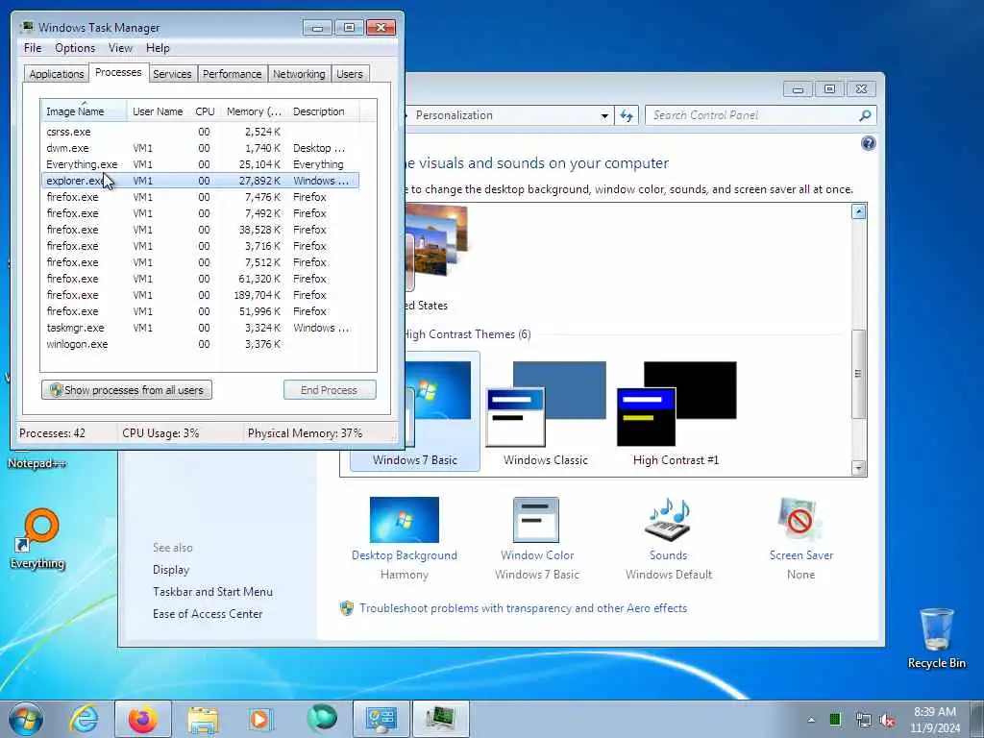The height and width of the screenshot is (738, 984).
Task: Click the Processes tab
Action: 118,73
